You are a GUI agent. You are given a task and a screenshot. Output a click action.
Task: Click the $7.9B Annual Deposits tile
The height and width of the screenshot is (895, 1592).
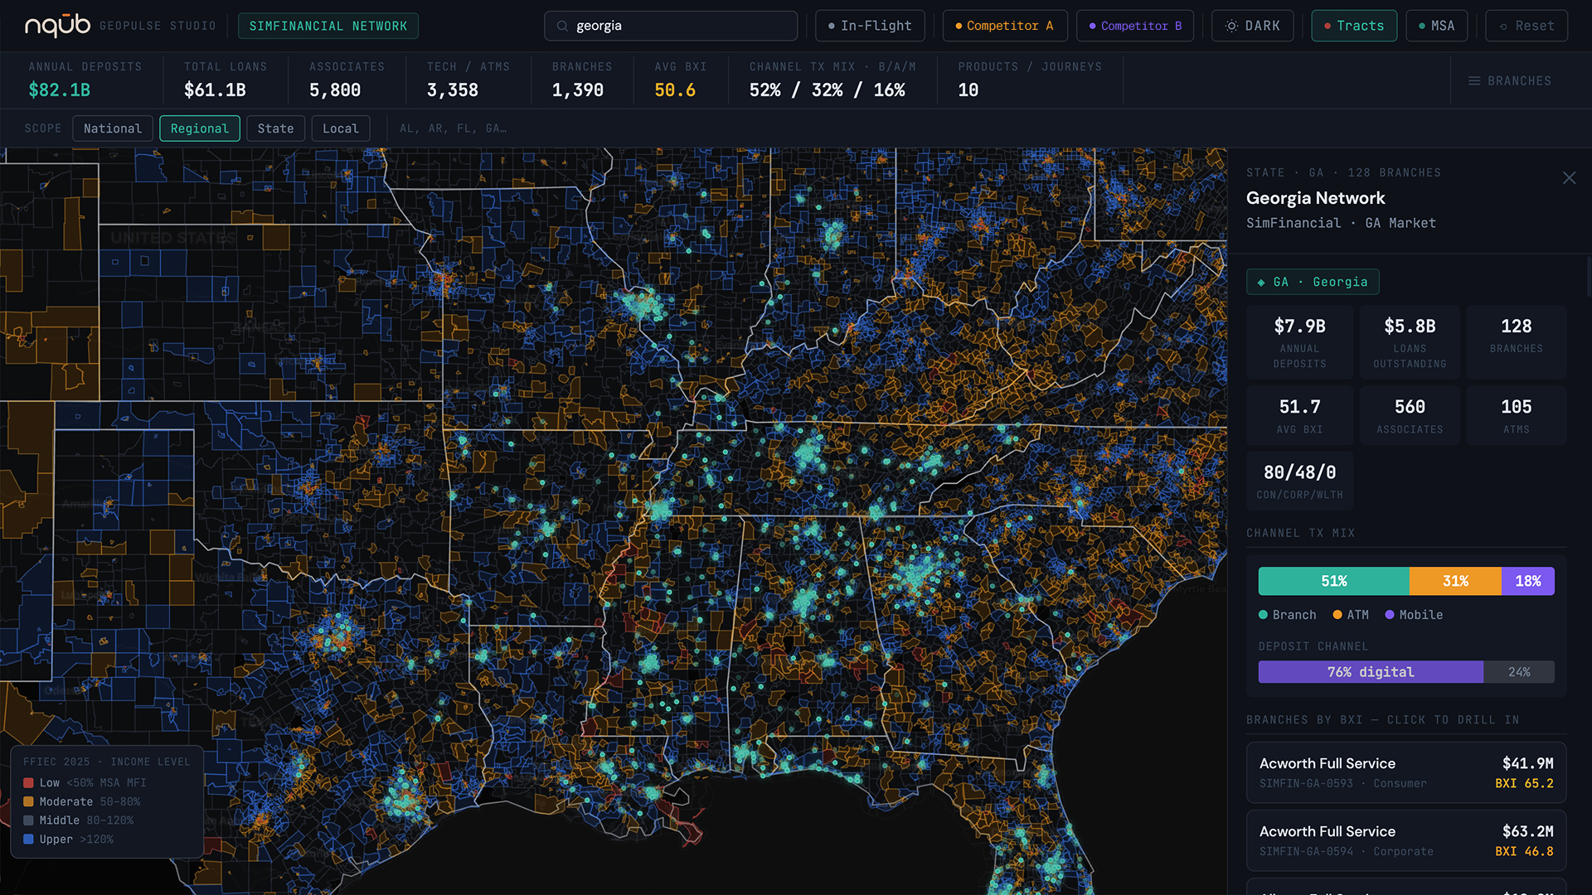click(x=1299, y=342)
